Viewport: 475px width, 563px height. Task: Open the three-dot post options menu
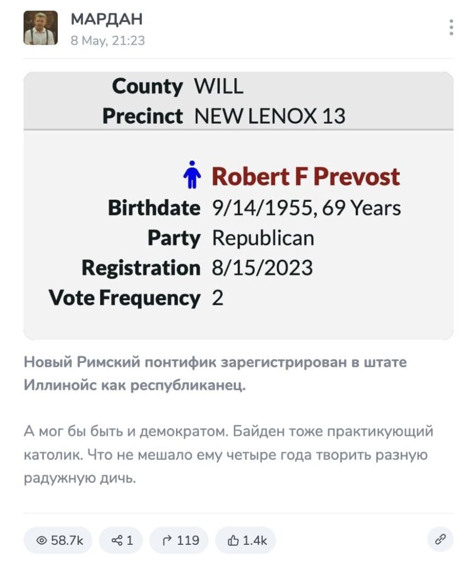click(x=451, y=27)
